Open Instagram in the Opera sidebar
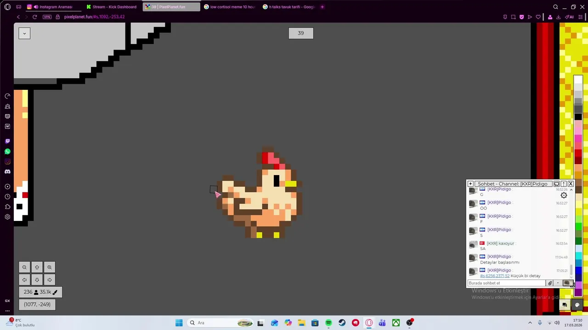This screenshot has height=330, width=588. click(x=7, y=161)
